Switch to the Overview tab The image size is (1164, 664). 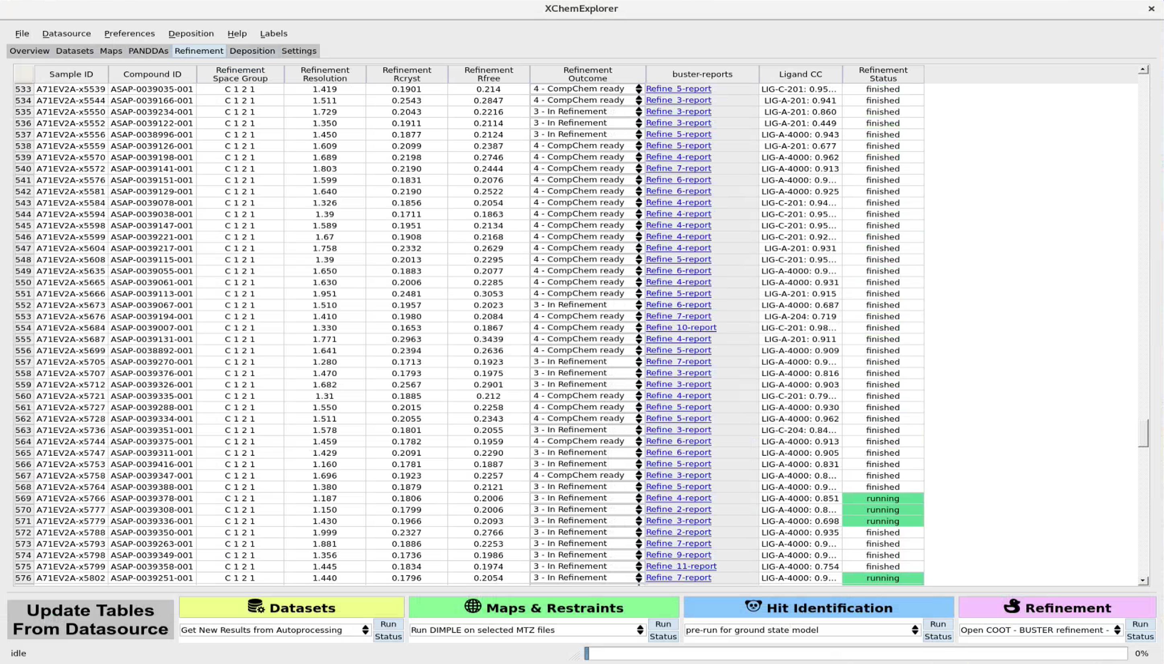coord(30,51)
